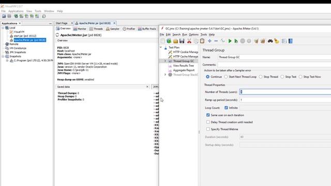Enable the Specify Thread lifetime checkbox
This screenshot has height=186, width=331.
click(x=208, y=129)
